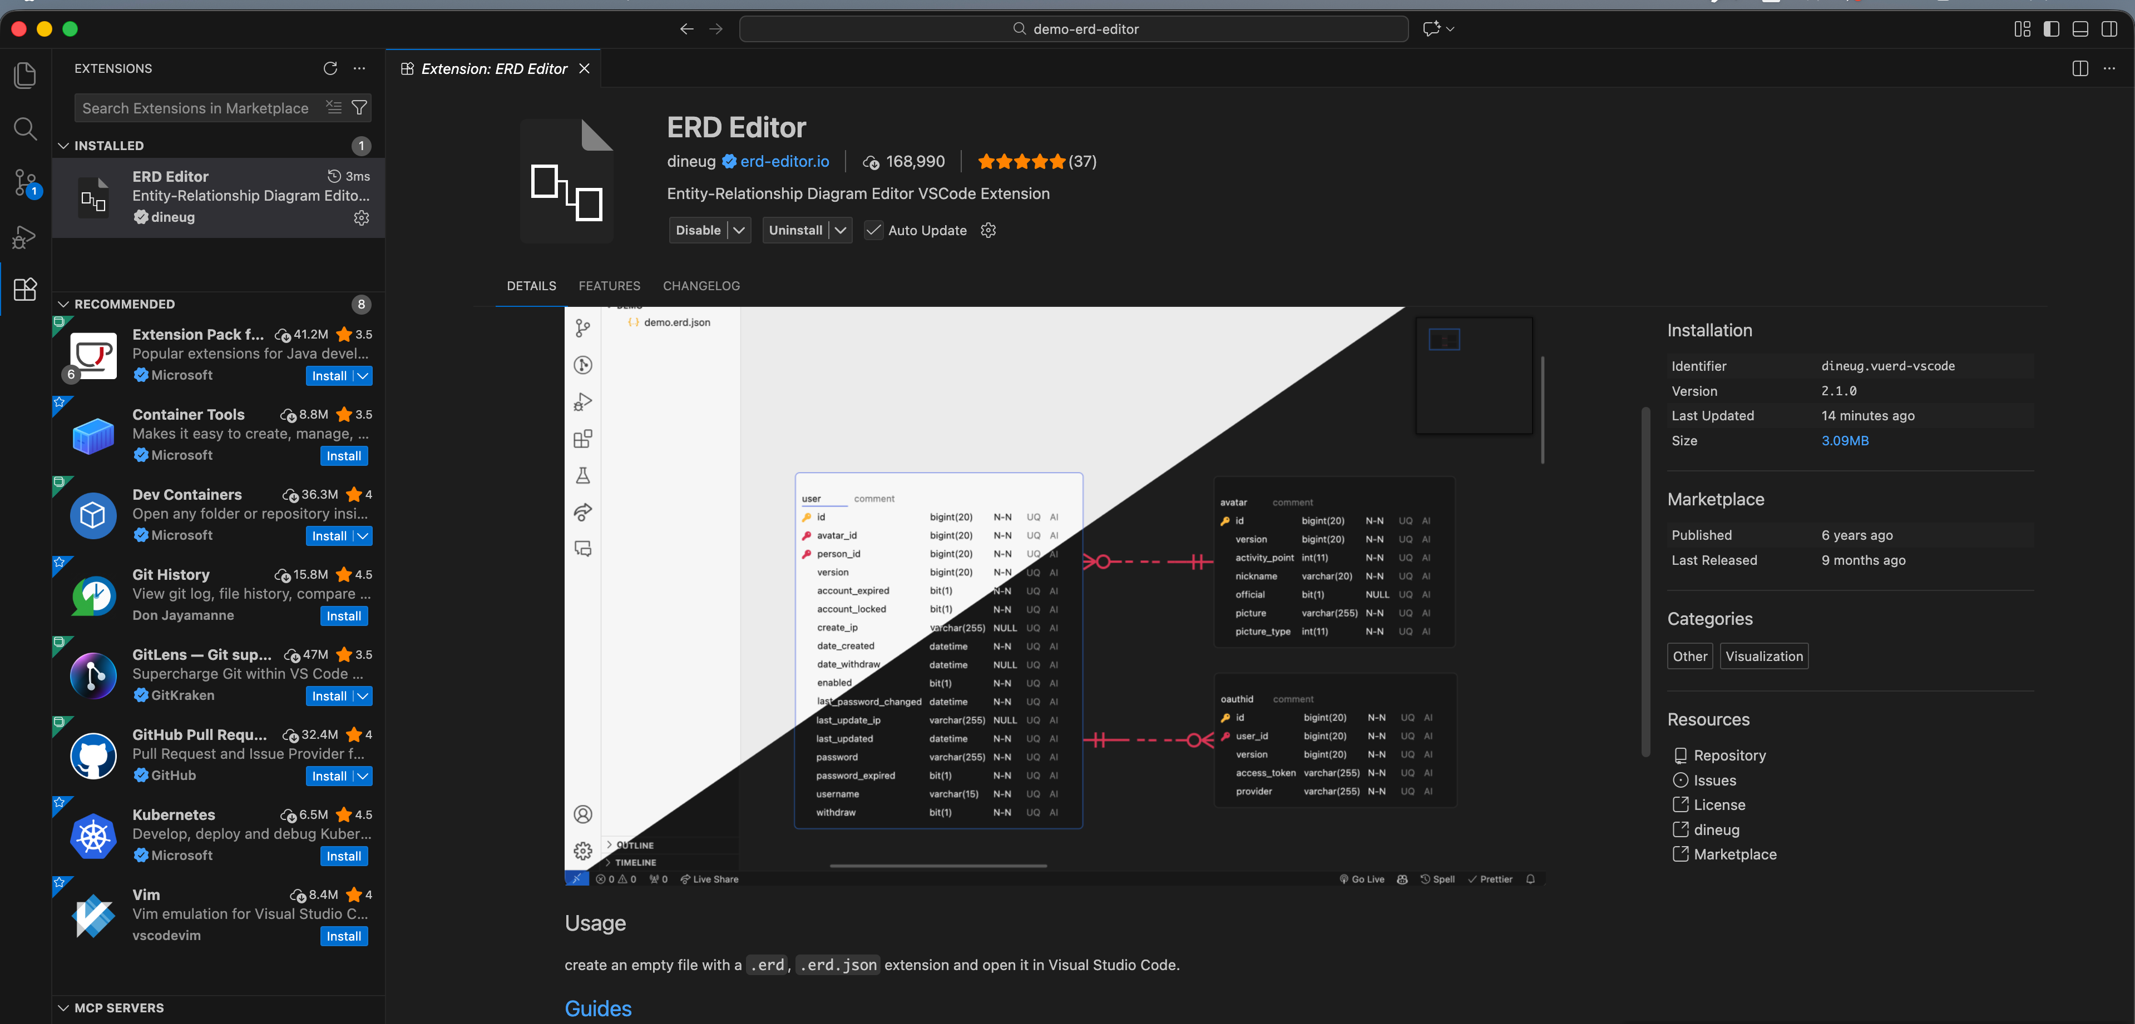Switch to the Changelog tab
The height and width of the screenshot is (1024, 2135).
[x=701, y=286]
